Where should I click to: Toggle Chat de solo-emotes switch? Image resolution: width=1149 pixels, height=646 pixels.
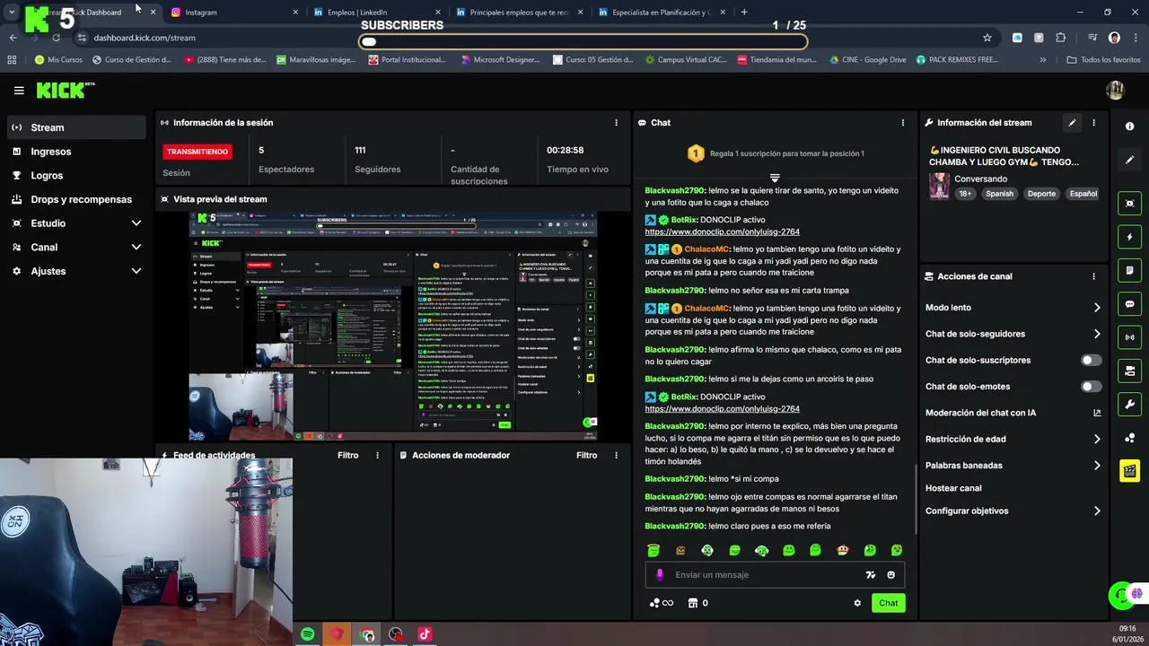[x=1091, y=387]
